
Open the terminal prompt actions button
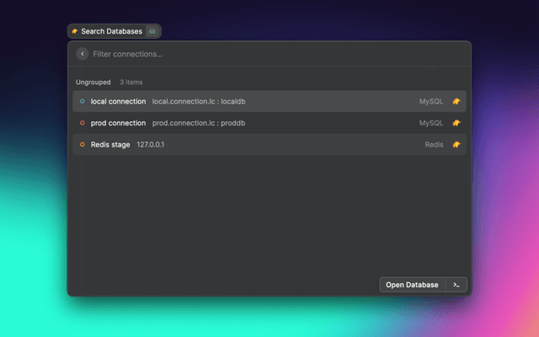pyautogui.click(x=456, y=285)
